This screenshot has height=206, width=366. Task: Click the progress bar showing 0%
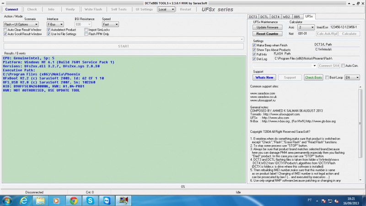(x=183, y=187)
